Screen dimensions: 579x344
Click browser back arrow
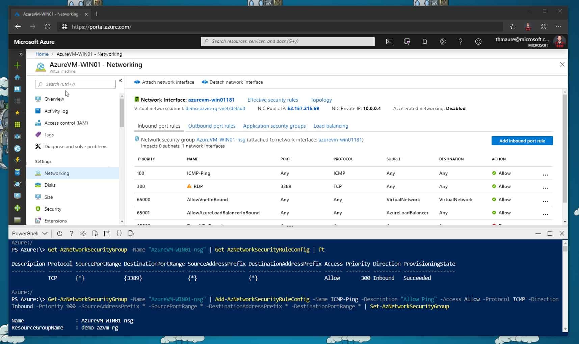point(18,27)
